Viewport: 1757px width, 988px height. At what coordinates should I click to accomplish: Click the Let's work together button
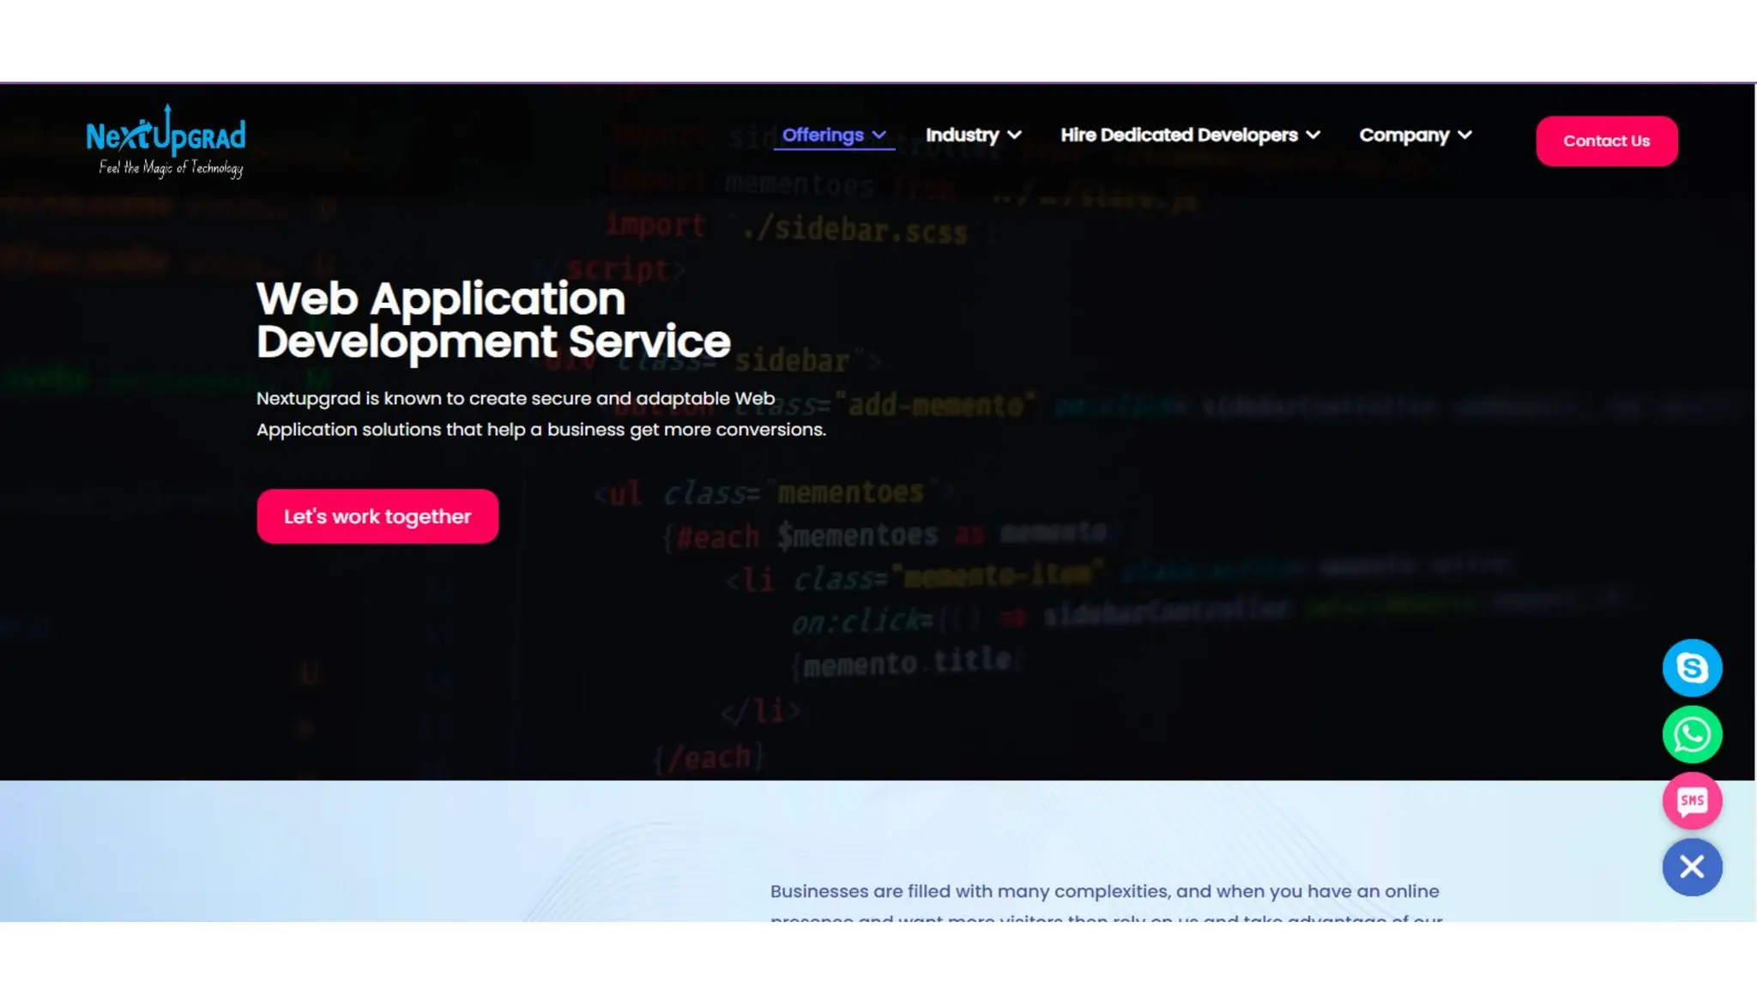point(377,516)
